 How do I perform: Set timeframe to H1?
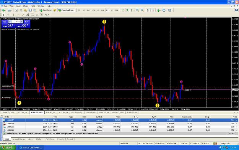point(98,10)
